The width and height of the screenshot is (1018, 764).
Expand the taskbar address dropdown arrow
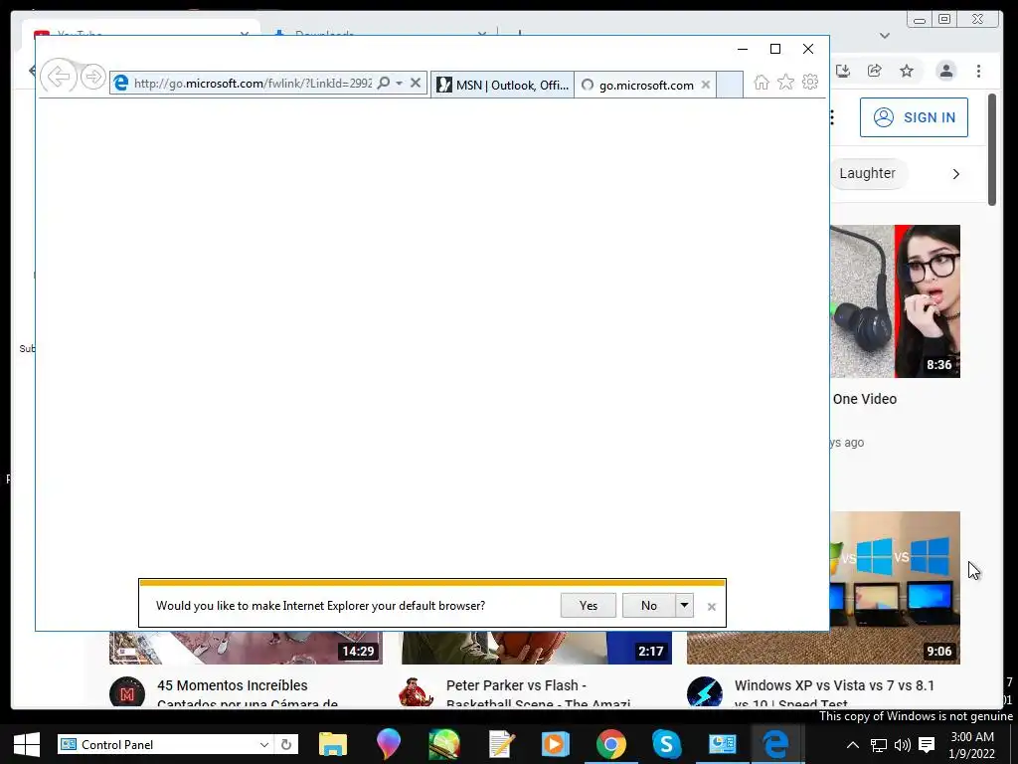point(264,744)
